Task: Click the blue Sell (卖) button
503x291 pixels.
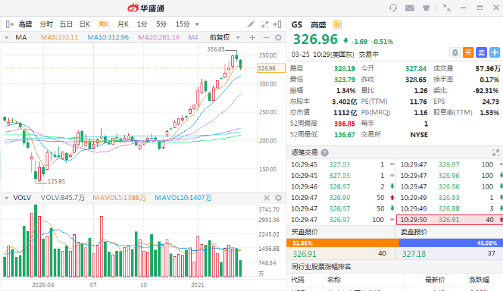Action: (482, 52)
